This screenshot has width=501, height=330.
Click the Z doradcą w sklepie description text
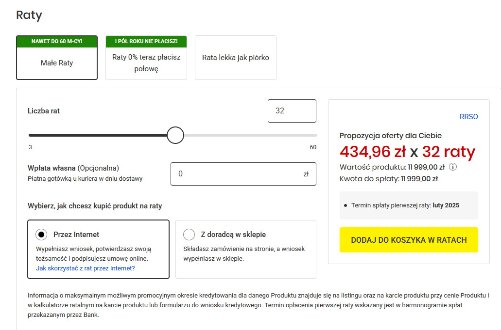click(x=244, y=253)
